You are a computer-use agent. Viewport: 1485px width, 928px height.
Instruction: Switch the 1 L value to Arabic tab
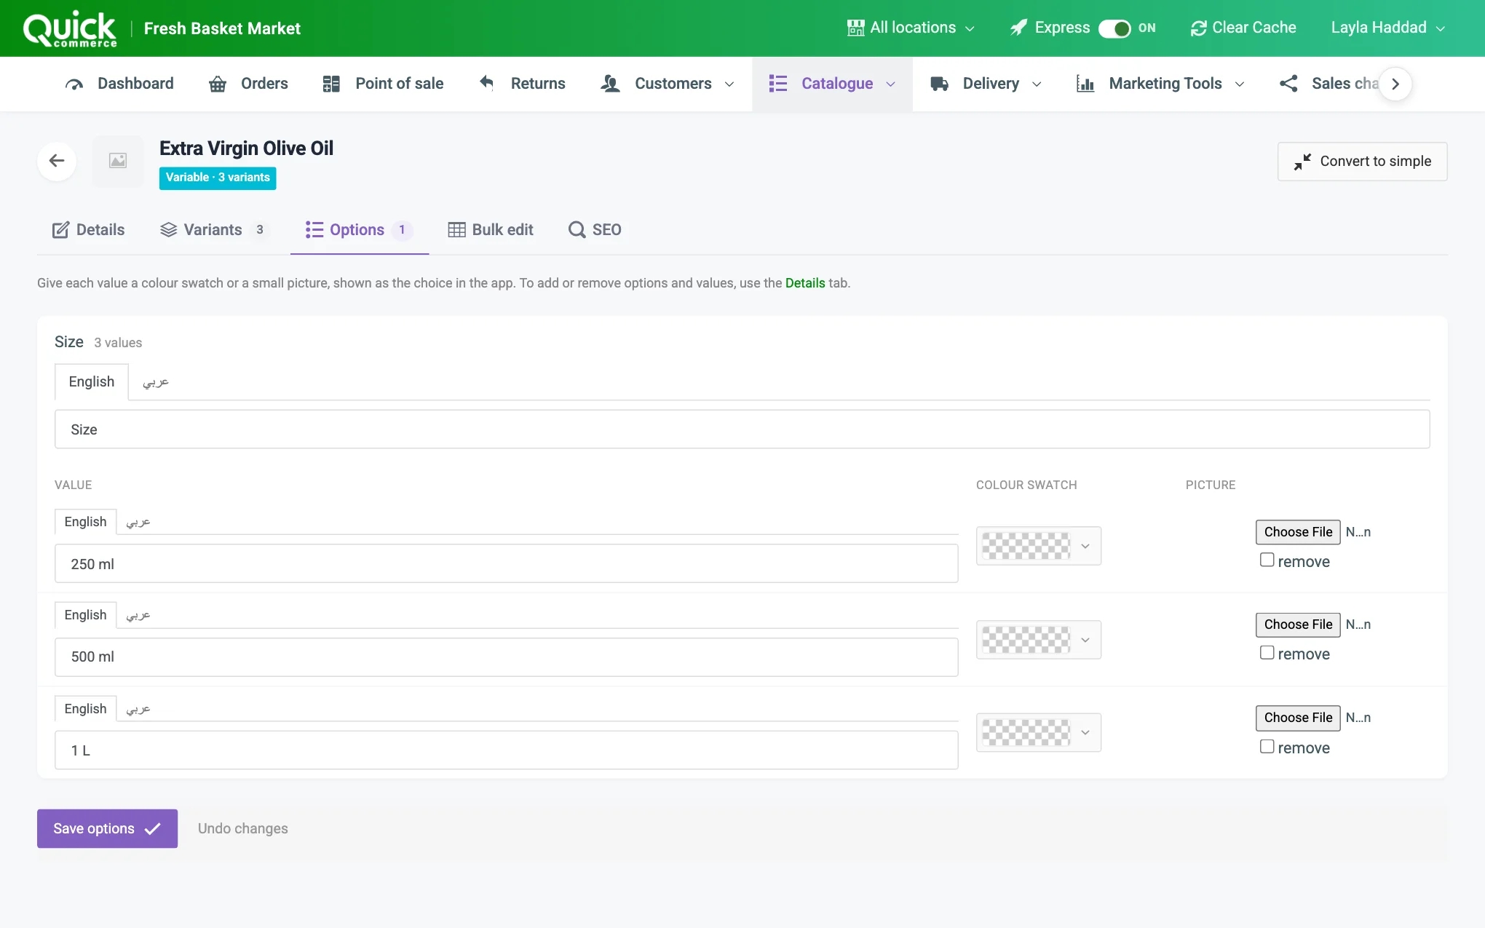138,709
